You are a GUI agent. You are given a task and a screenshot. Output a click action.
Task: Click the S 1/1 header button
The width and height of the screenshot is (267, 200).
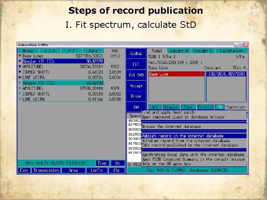tap(50, 51)
